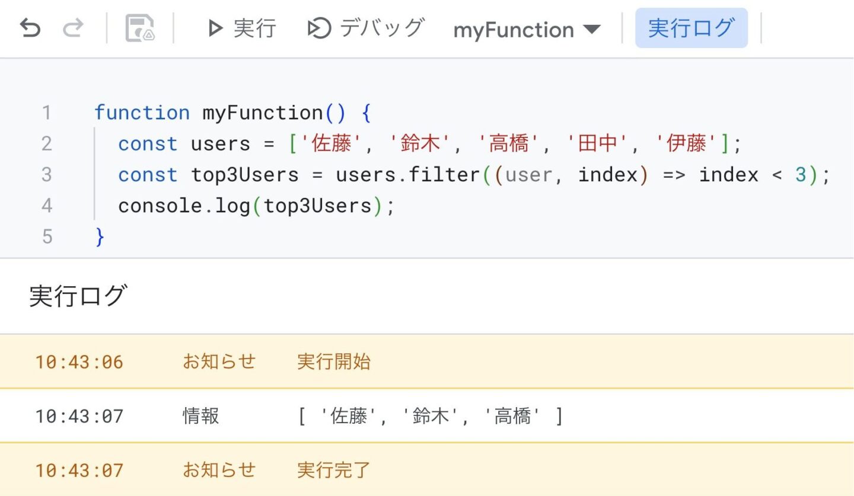
Task: Click the Undo arrow icon
Action: point(30,28)
